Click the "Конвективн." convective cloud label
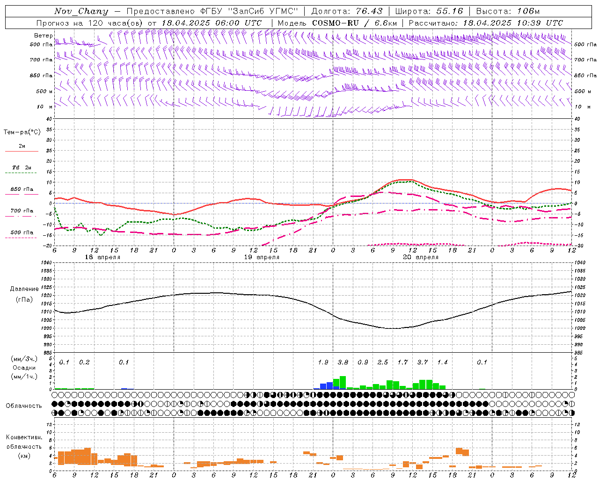Screen dimensions: 599x479 24,437
